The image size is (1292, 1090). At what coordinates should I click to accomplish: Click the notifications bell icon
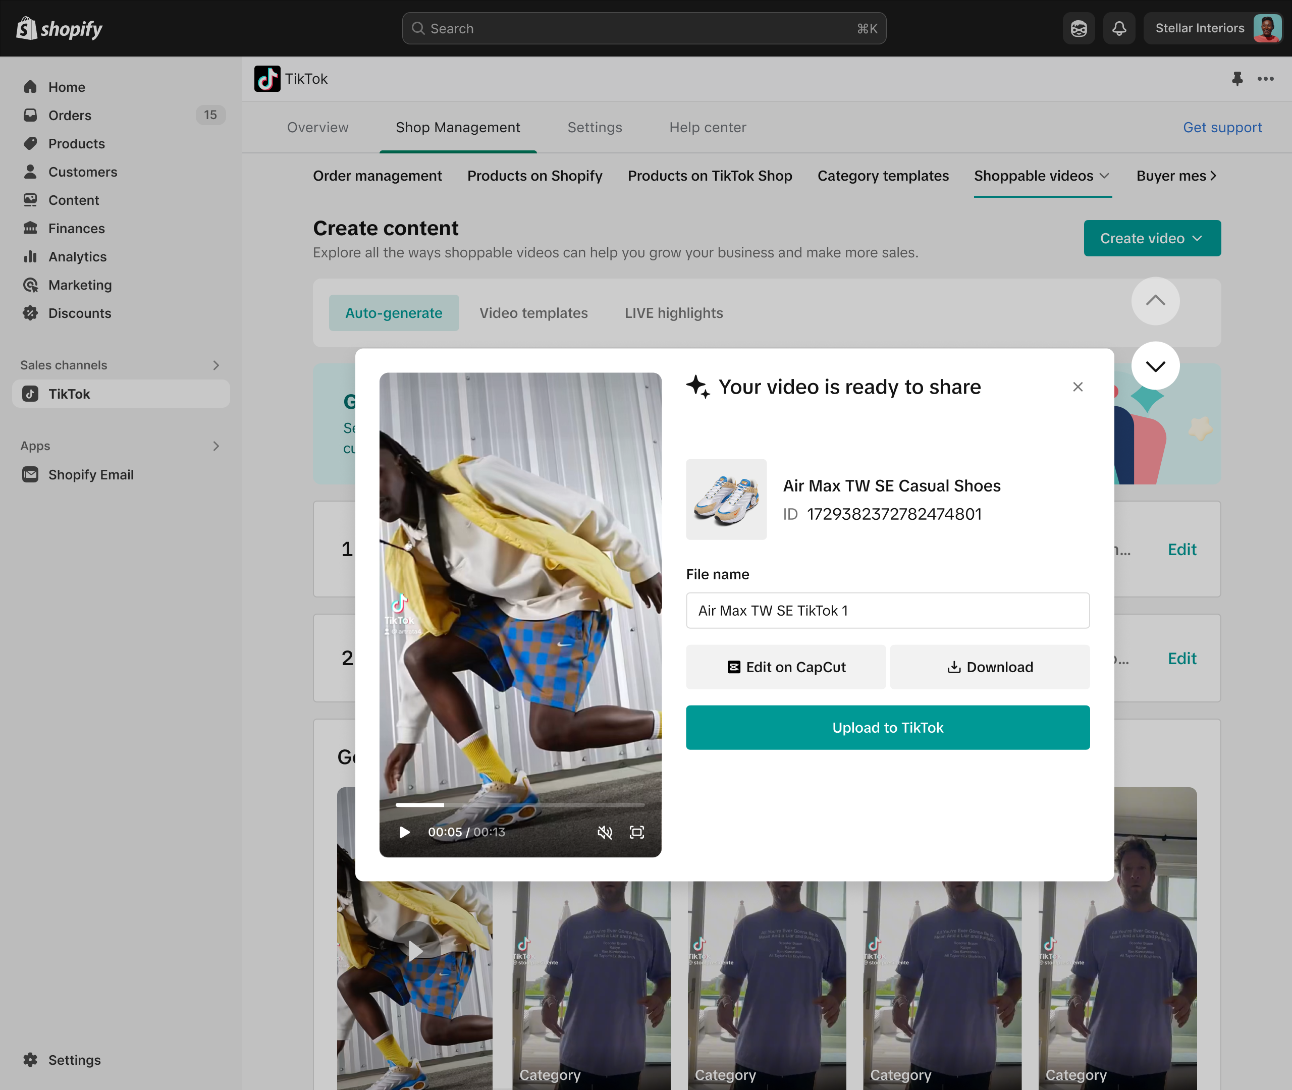click(x=1119, y=28)
